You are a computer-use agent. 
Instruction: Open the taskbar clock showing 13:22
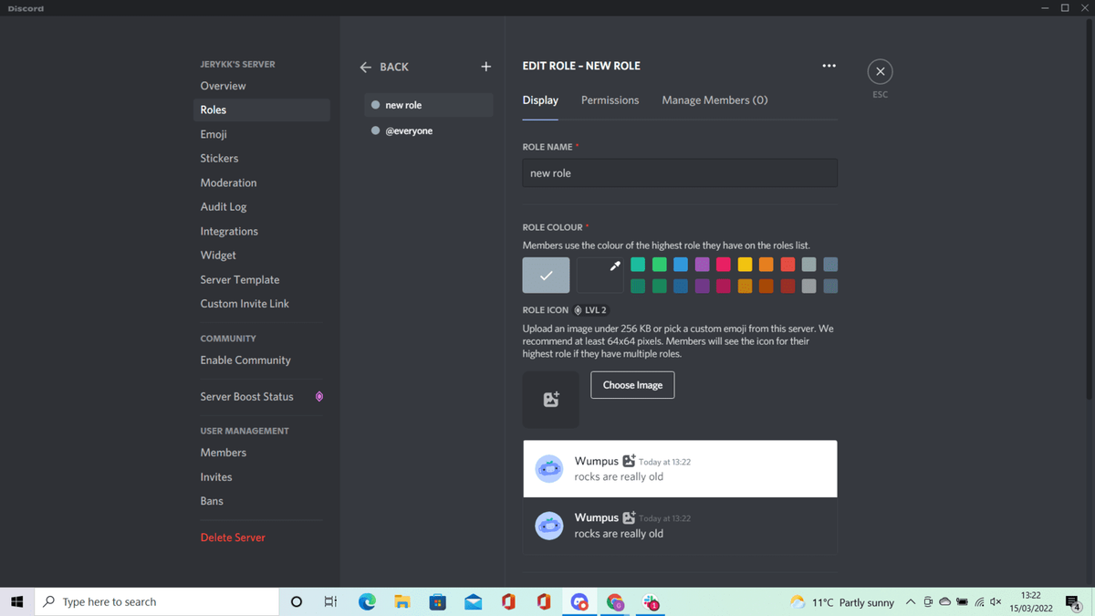coord(1031,601)
